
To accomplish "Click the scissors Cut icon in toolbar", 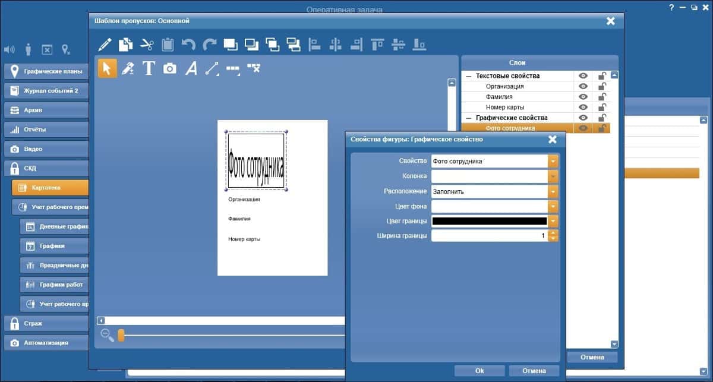I will 147,44.
